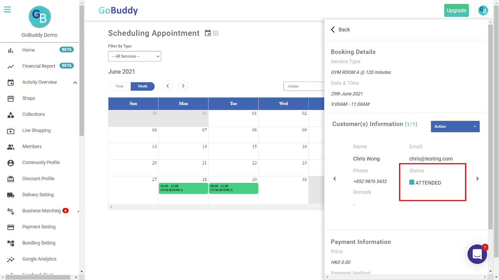This screenshot has width=499, height=280.
Task: Click customer name Chris Wong
Action: tap(366, 159)
